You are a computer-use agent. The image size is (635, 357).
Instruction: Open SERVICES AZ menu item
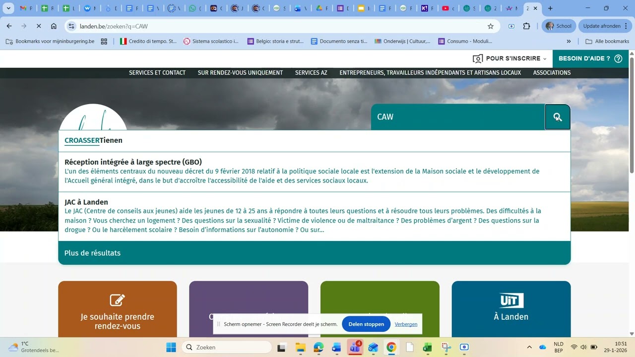point(311,73)
